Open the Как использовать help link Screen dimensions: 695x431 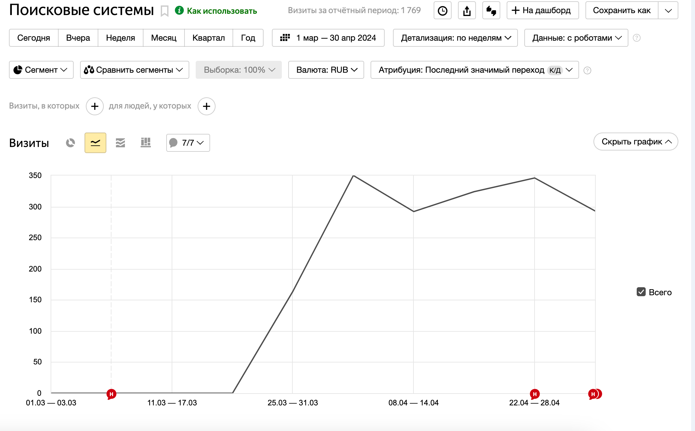tap(222, 11)
